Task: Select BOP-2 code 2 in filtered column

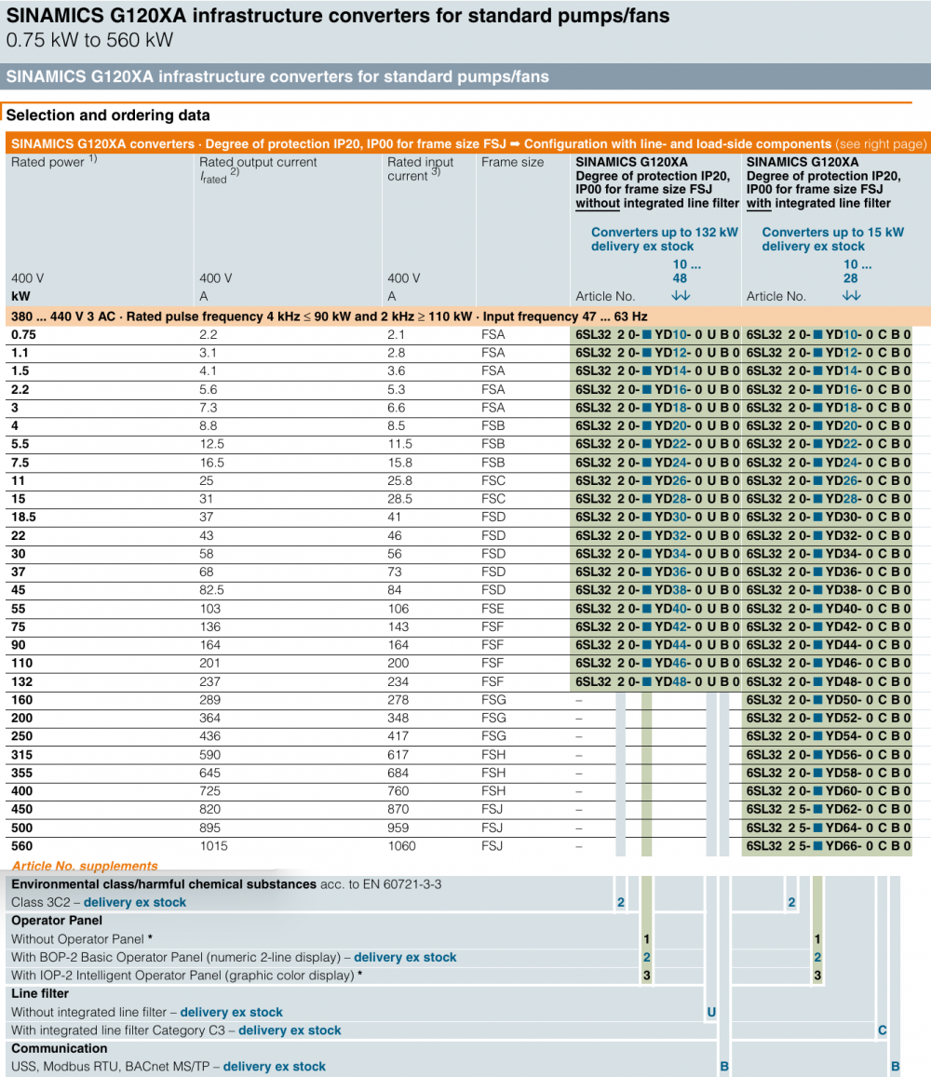Action: [x=817, y=957]
